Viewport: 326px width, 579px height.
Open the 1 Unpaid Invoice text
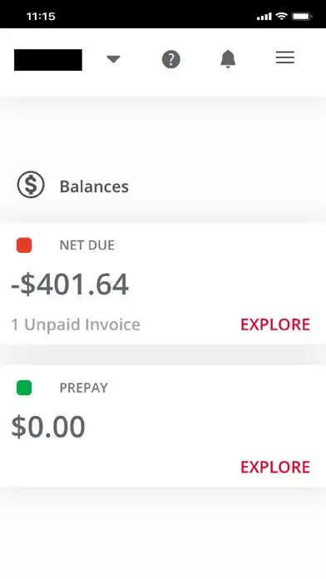[x=76, y=324]
